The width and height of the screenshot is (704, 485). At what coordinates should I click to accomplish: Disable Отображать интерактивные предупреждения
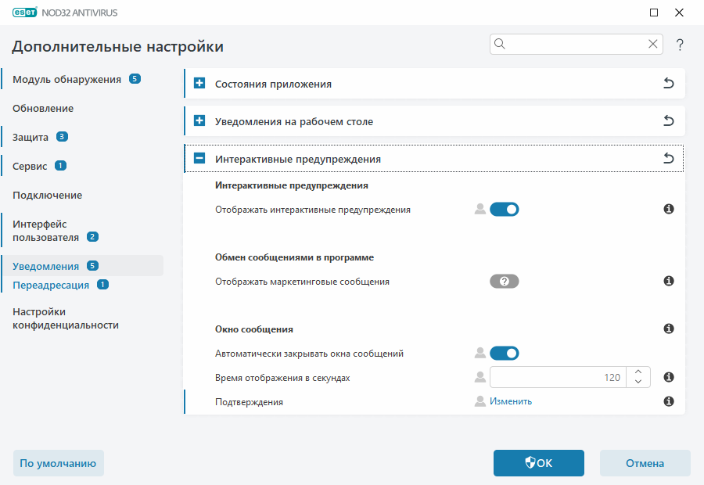[x=505, y=209]
